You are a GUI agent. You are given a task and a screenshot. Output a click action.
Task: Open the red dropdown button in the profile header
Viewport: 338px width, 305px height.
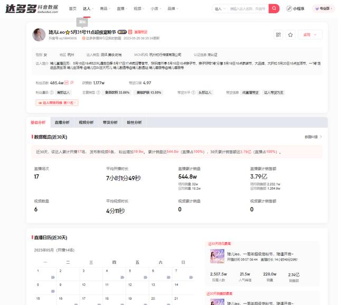[x=310, y=35]
